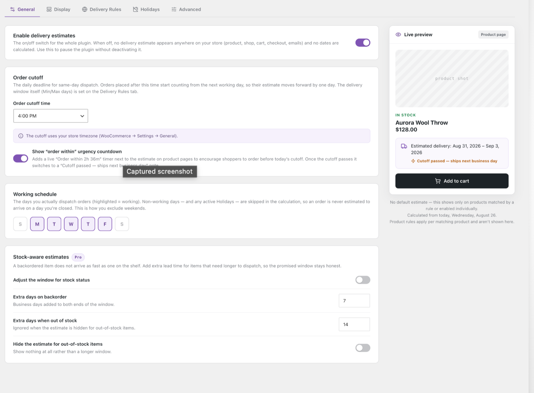Click the Aurora Wool Throw product title

coord(422,123)
